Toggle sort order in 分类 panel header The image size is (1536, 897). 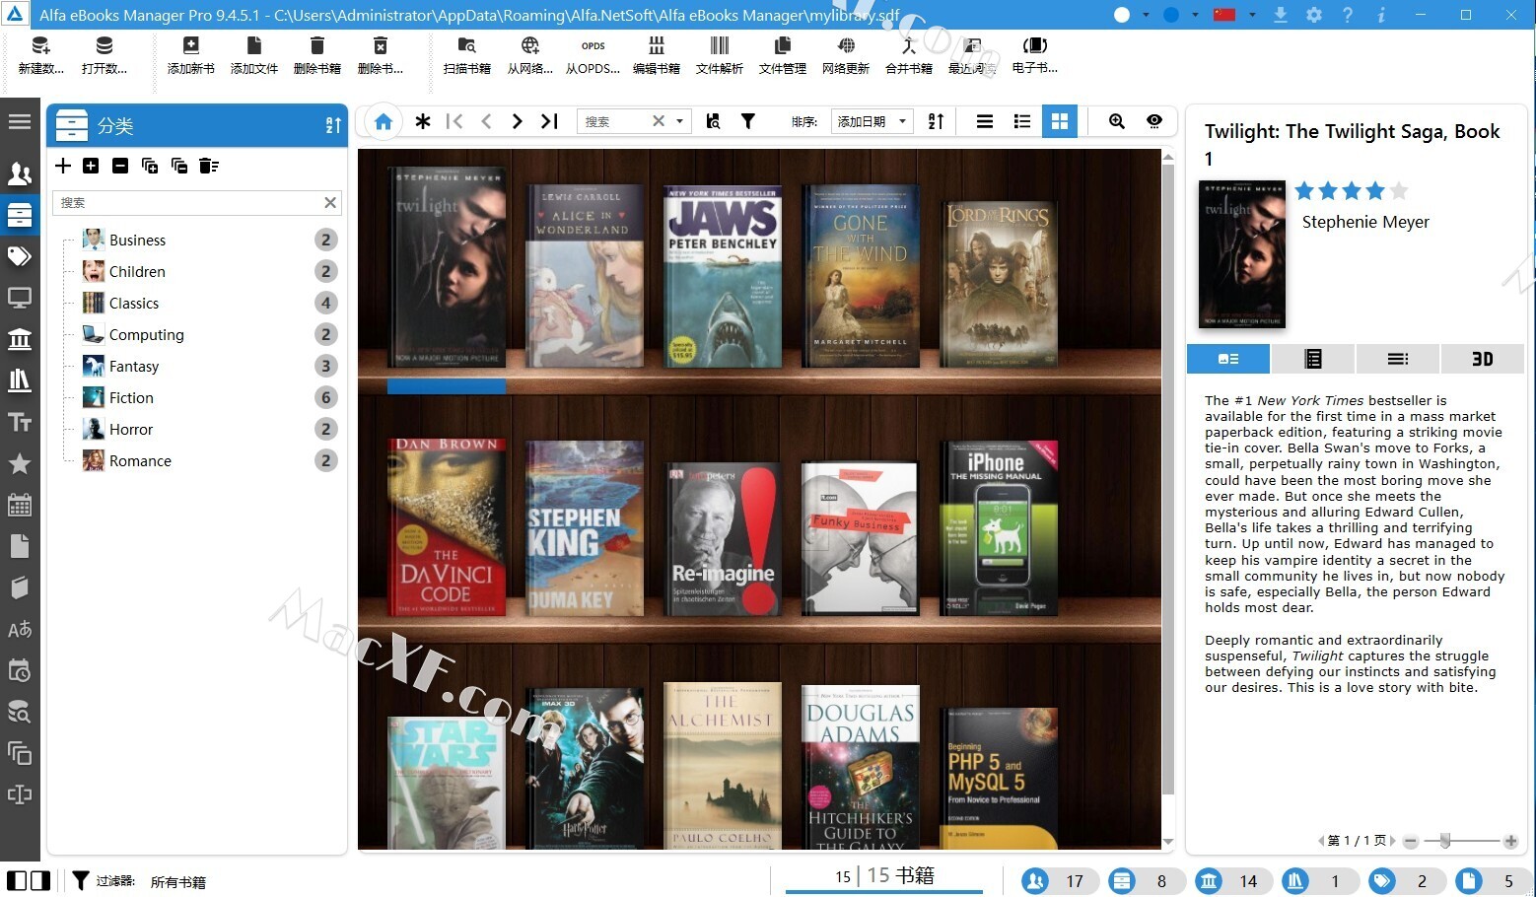coord(333,126)
